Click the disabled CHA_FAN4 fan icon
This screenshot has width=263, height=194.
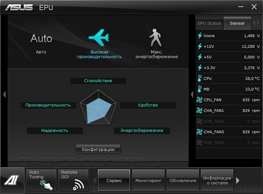pos(199,143)
